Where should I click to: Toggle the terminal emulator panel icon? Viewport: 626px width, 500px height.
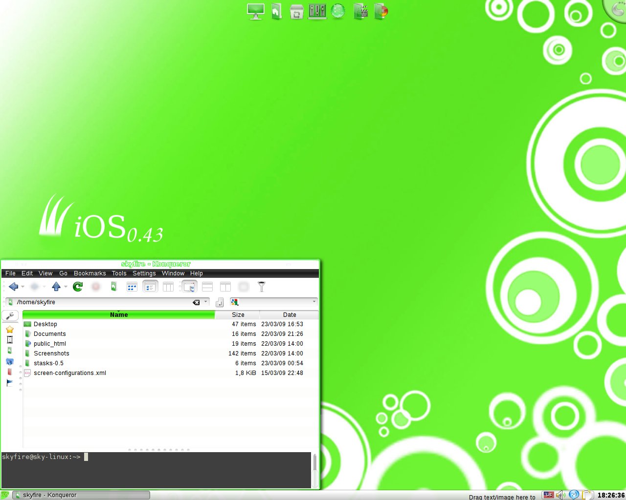point(189,287)
